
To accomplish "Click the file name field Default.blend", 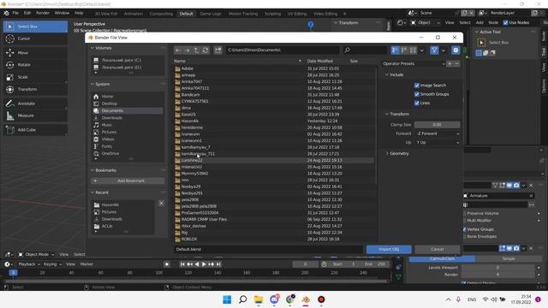I will click(268, 249).
